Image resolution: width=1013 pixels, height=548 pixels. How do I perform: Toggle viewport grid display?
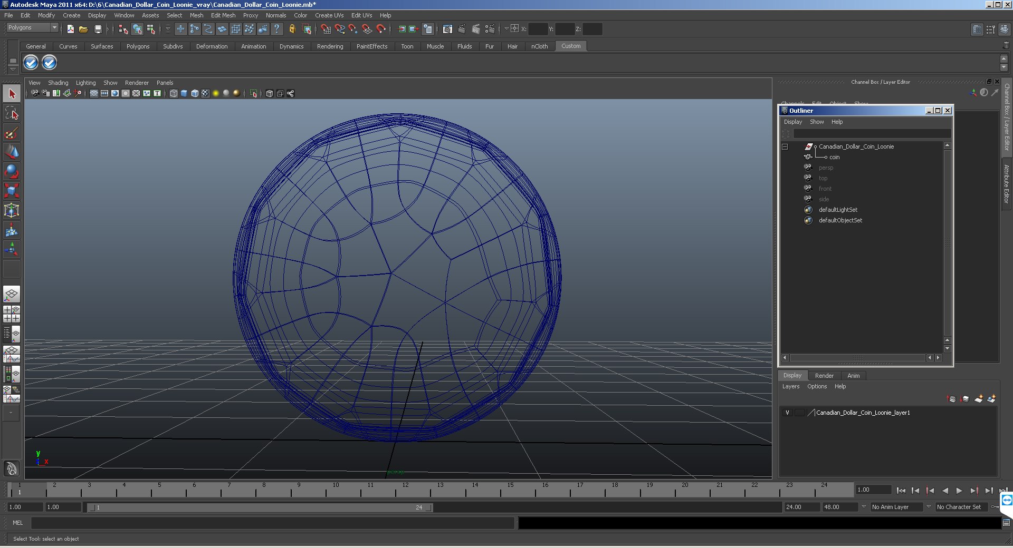pyautogui.click(x=93, y=93)
